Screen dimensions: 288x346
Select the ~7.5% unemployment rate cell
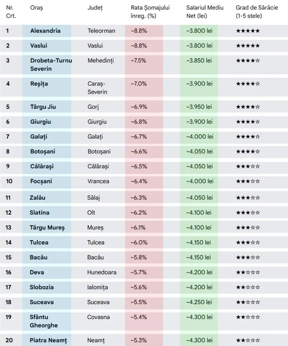coord(138,60)
